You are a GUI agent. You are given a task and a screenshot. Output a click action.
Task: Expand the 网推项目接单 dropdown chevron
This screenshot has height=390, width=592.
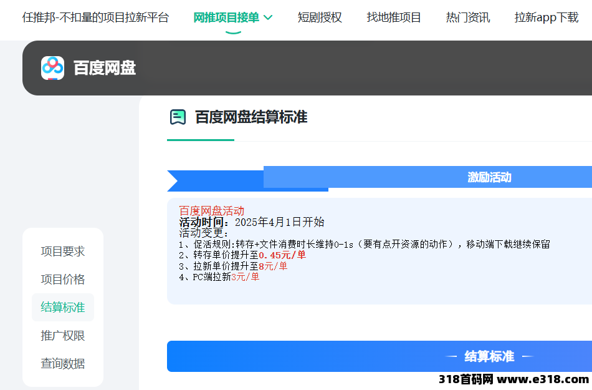coord(268,17)
